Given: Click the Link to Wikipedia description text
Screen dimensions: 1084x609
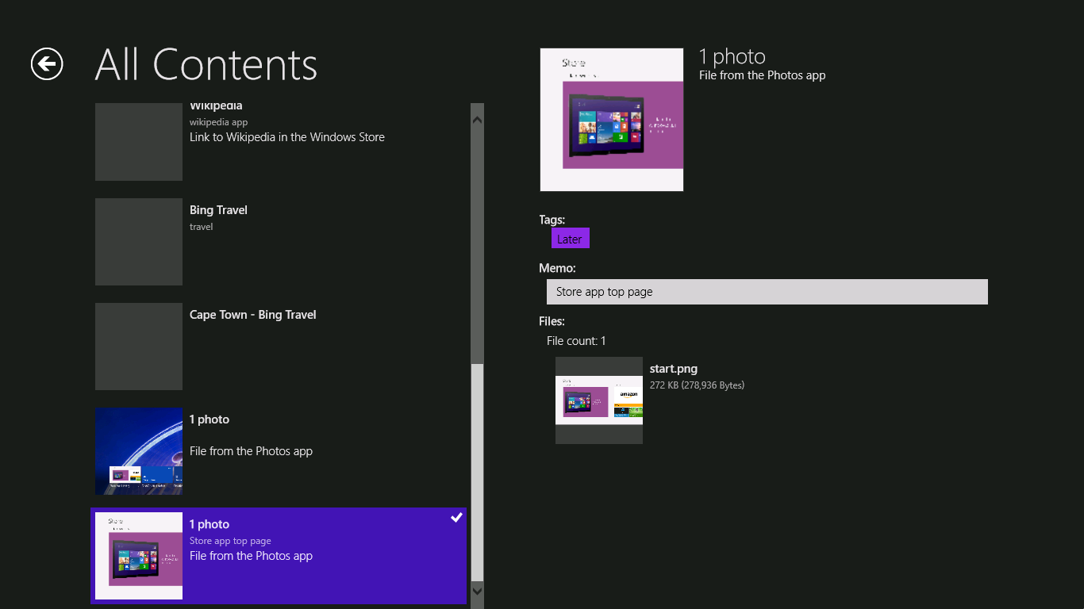Looking at the screenshot, I should [286, 137].
